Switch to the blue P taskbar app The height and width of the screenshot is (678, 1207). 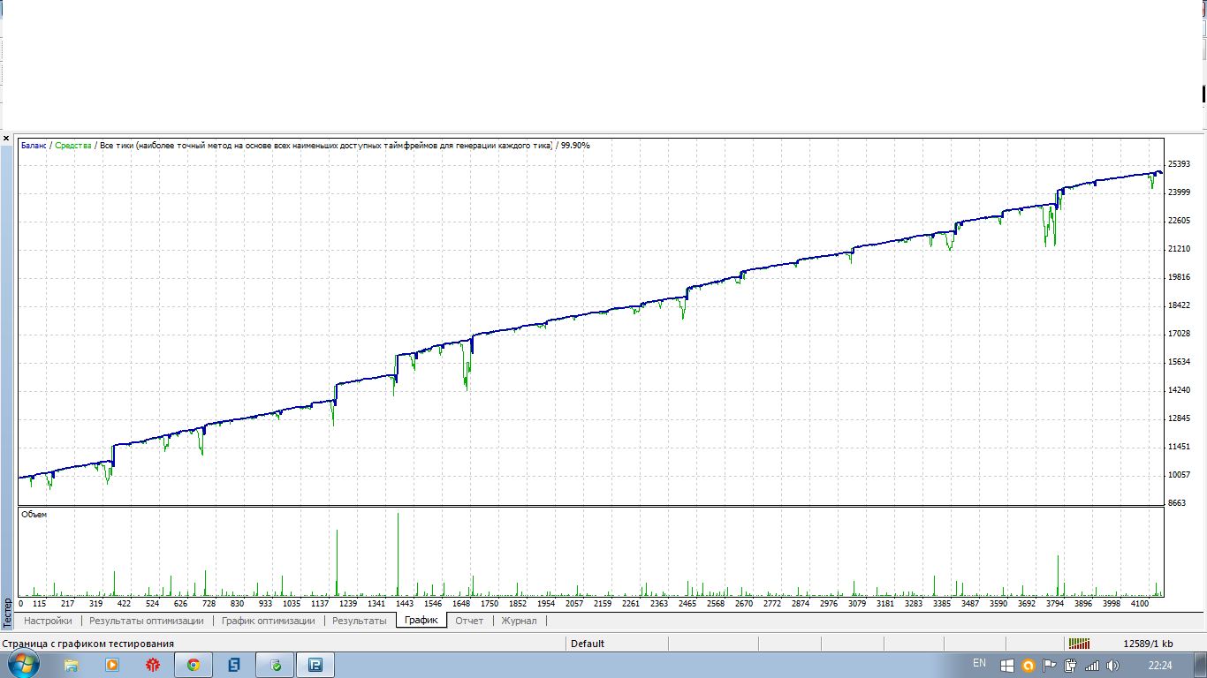pyautogui.click(x=315, y=665)
